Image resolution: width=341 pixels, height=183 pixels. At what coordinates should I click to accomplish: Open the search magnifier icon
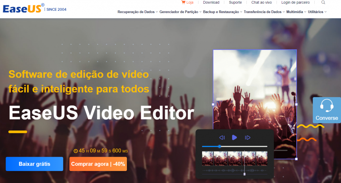click(323, 2)
